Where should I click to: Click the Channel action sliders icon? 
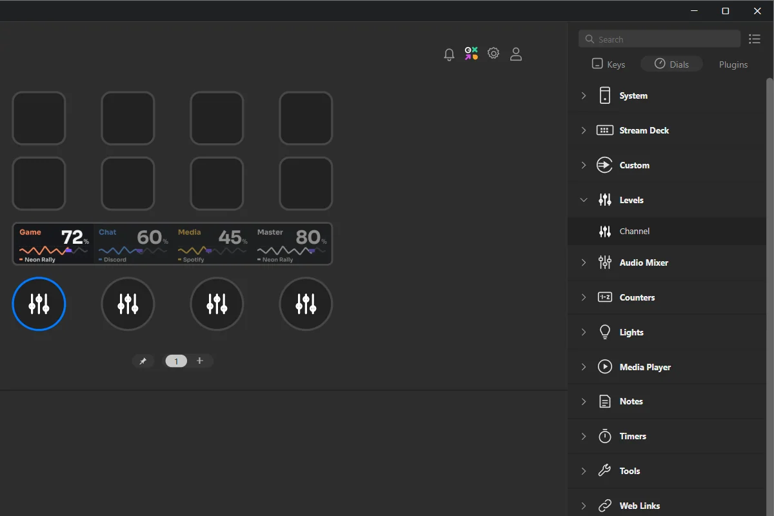pyautogui.click(x=604, y=231)
